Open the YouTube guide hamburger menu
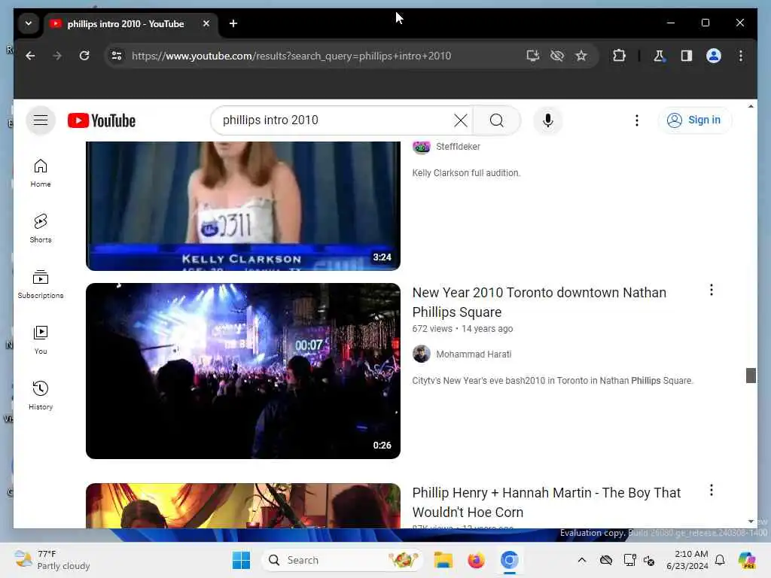The height and width of the screenshot is (578, 771). [41, 120]
